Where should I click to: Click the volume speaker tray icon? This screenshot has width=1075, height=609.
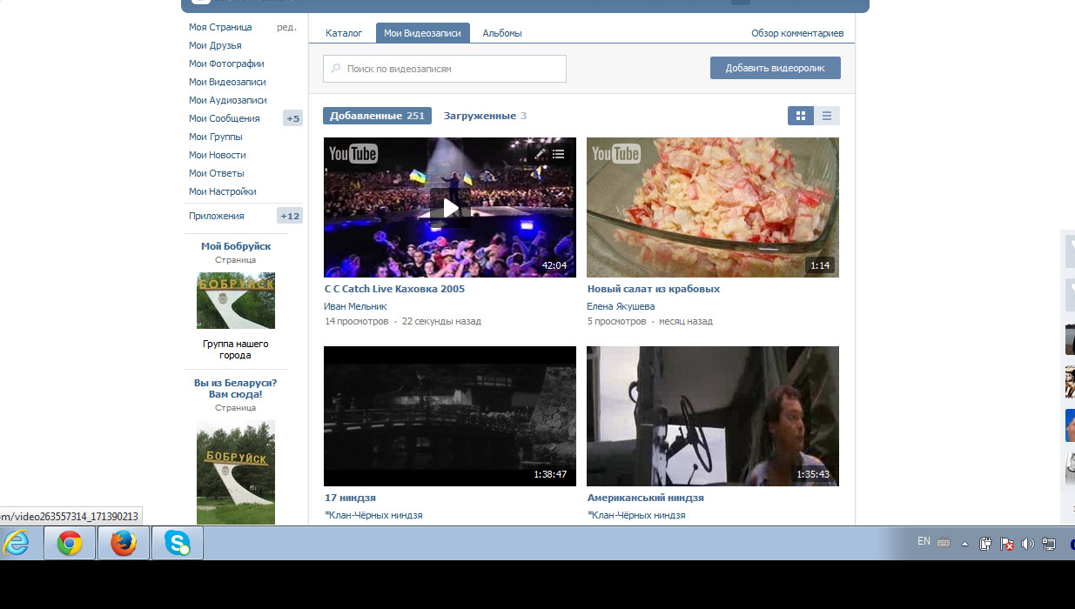[1027, 544]
